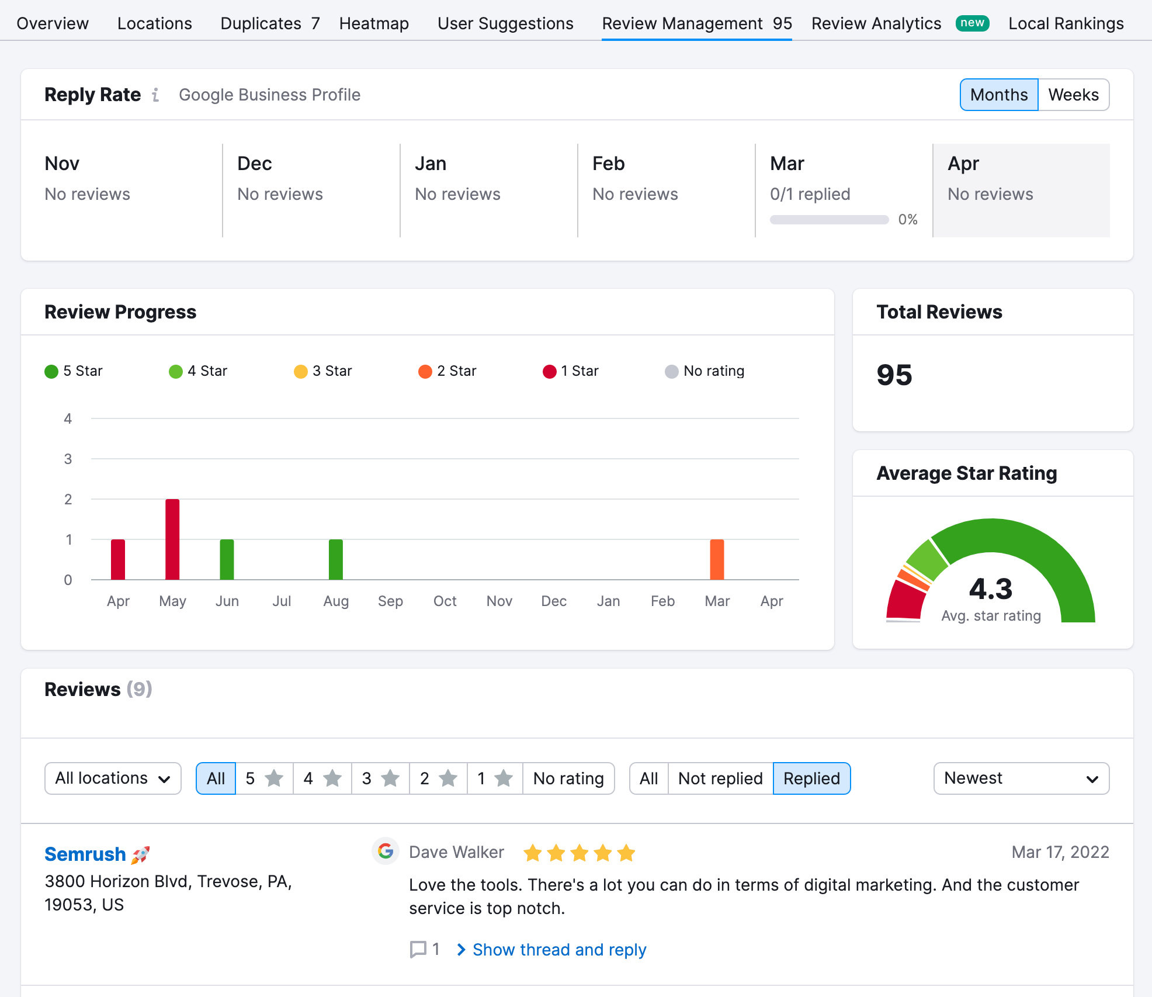
Task: Filter reviews by Not replied
Action: click(720, 778)
